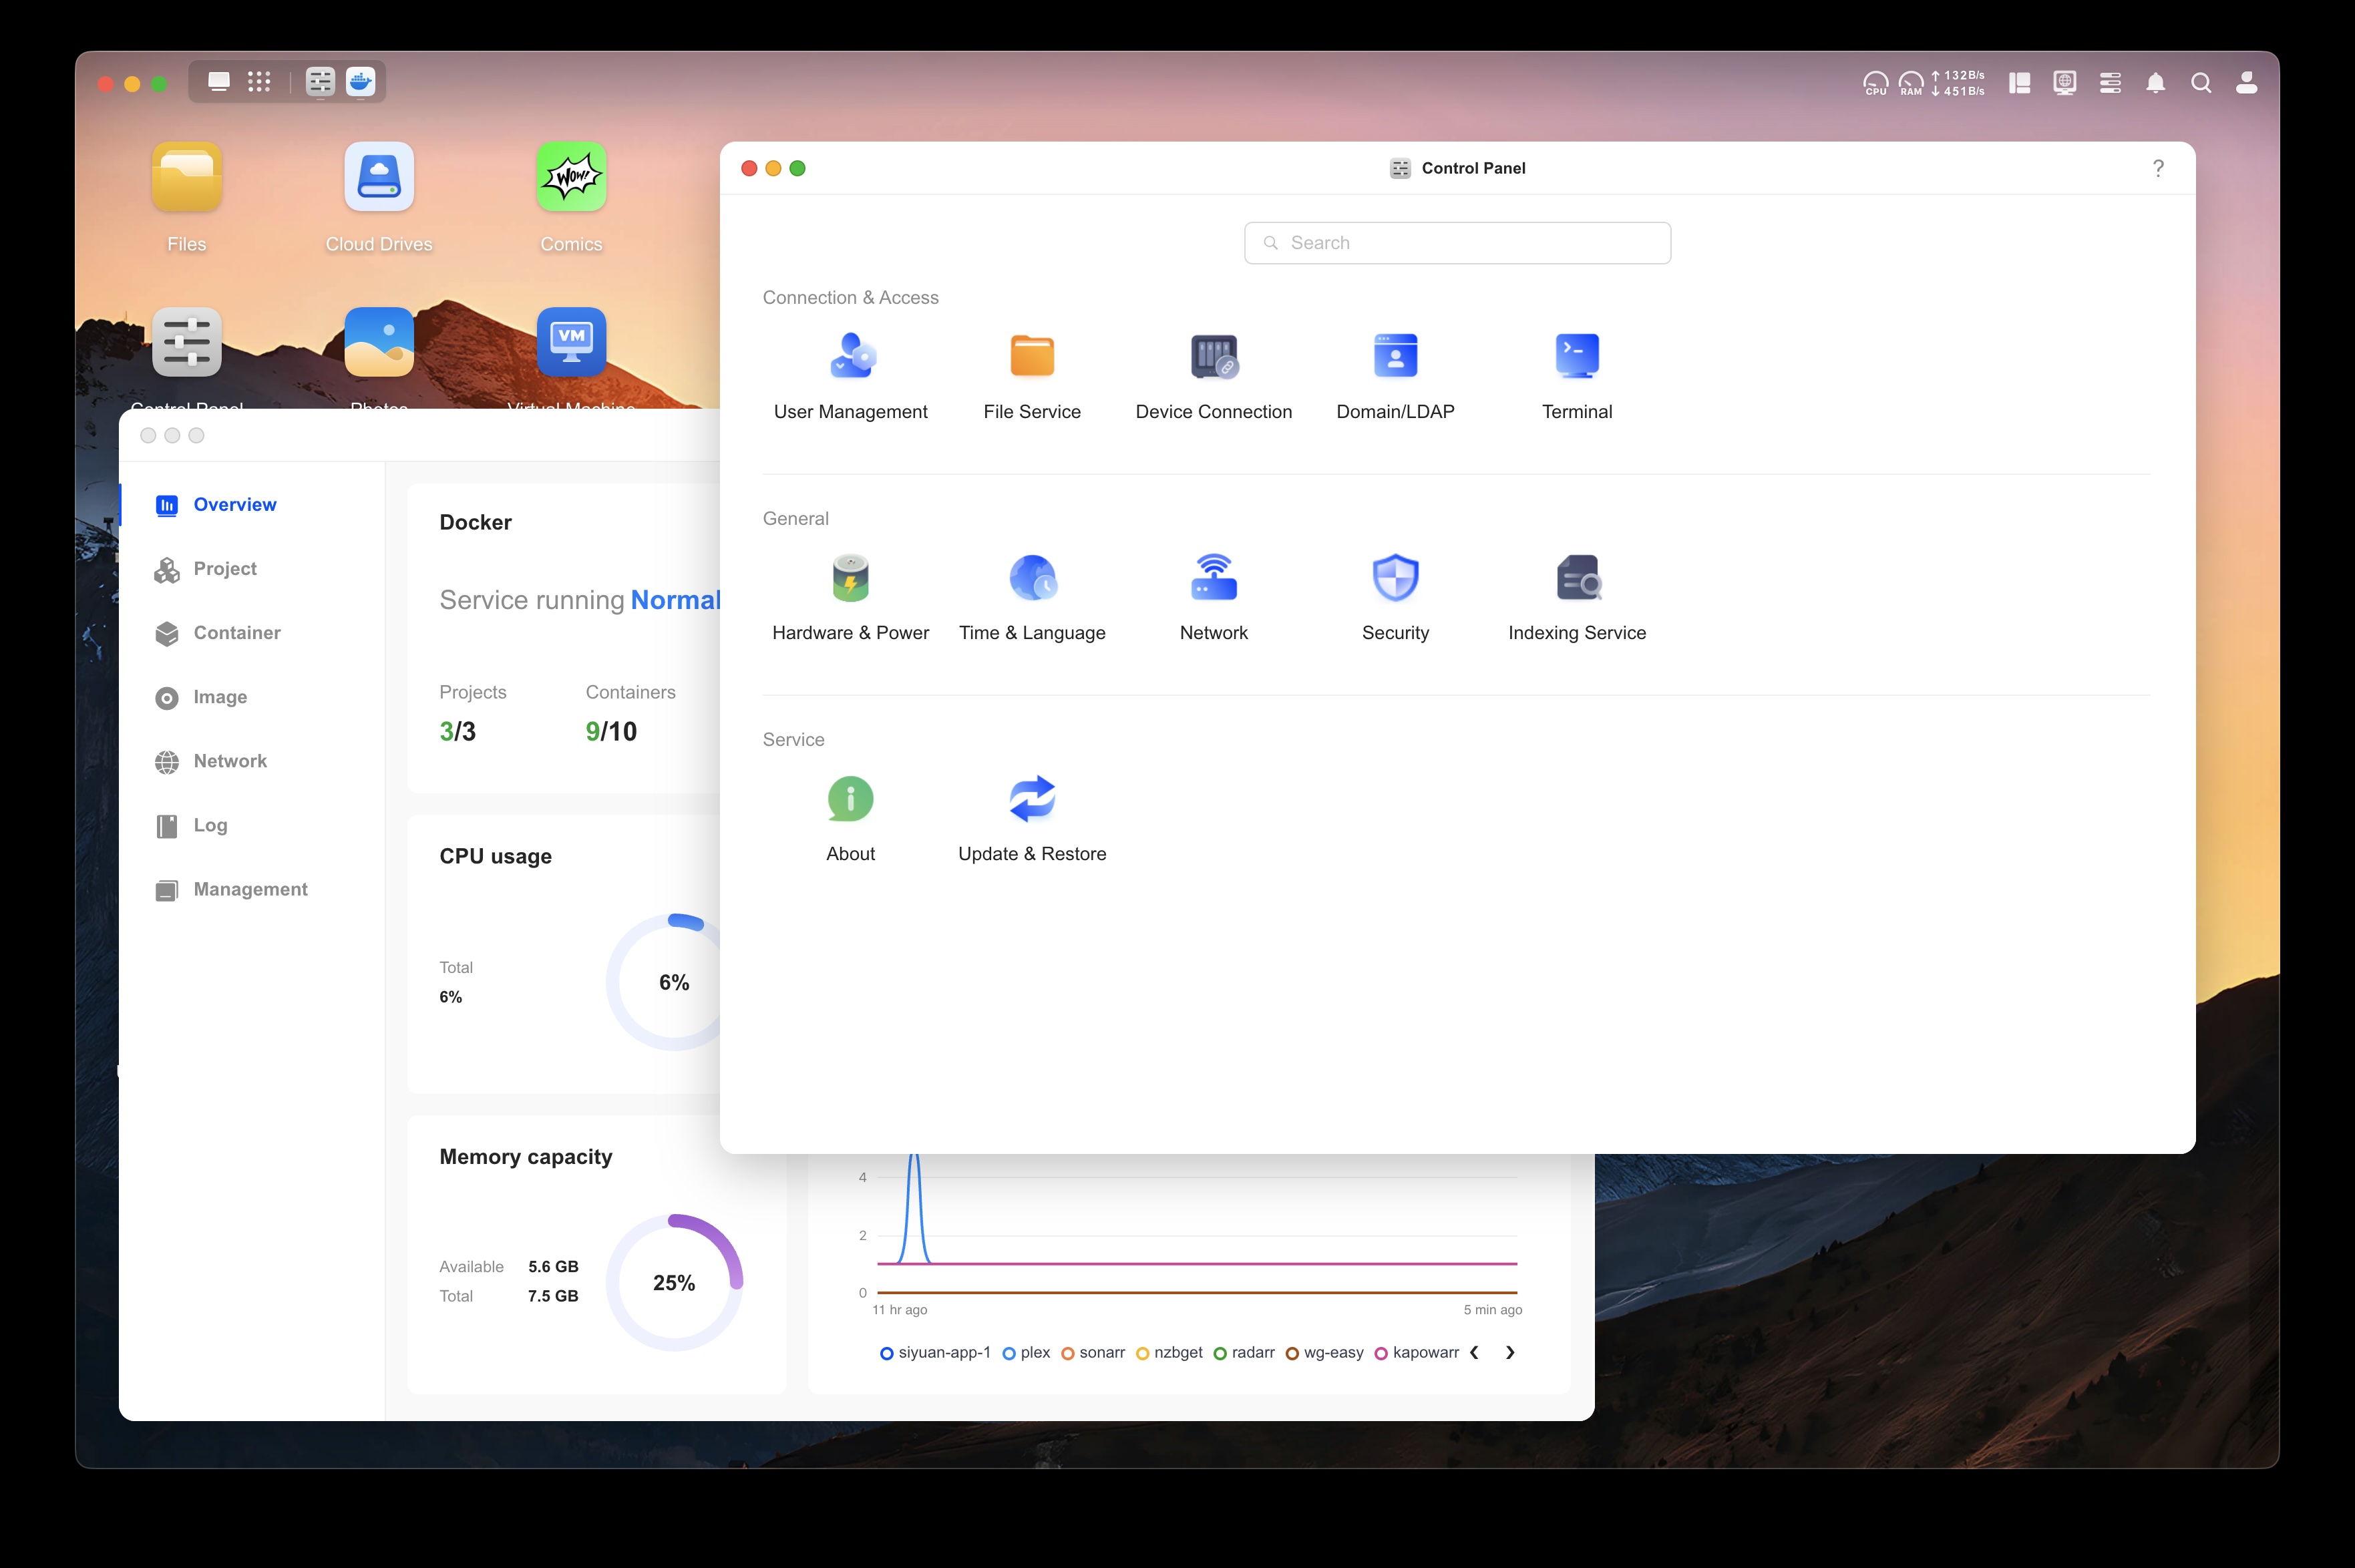This screenshot has height=1568, width=2355.
Task: Open the notification bell in the menu bar
Action: 2156,83
